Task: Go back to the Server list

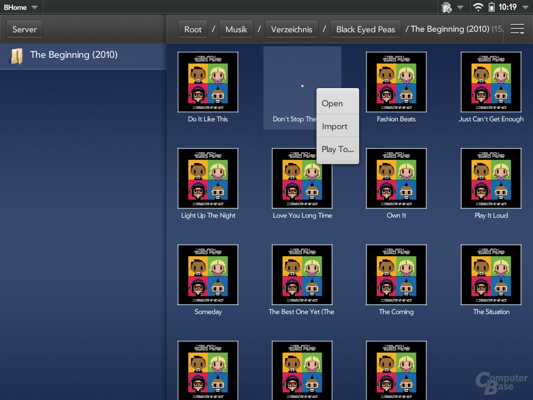Action: (24, 29)
